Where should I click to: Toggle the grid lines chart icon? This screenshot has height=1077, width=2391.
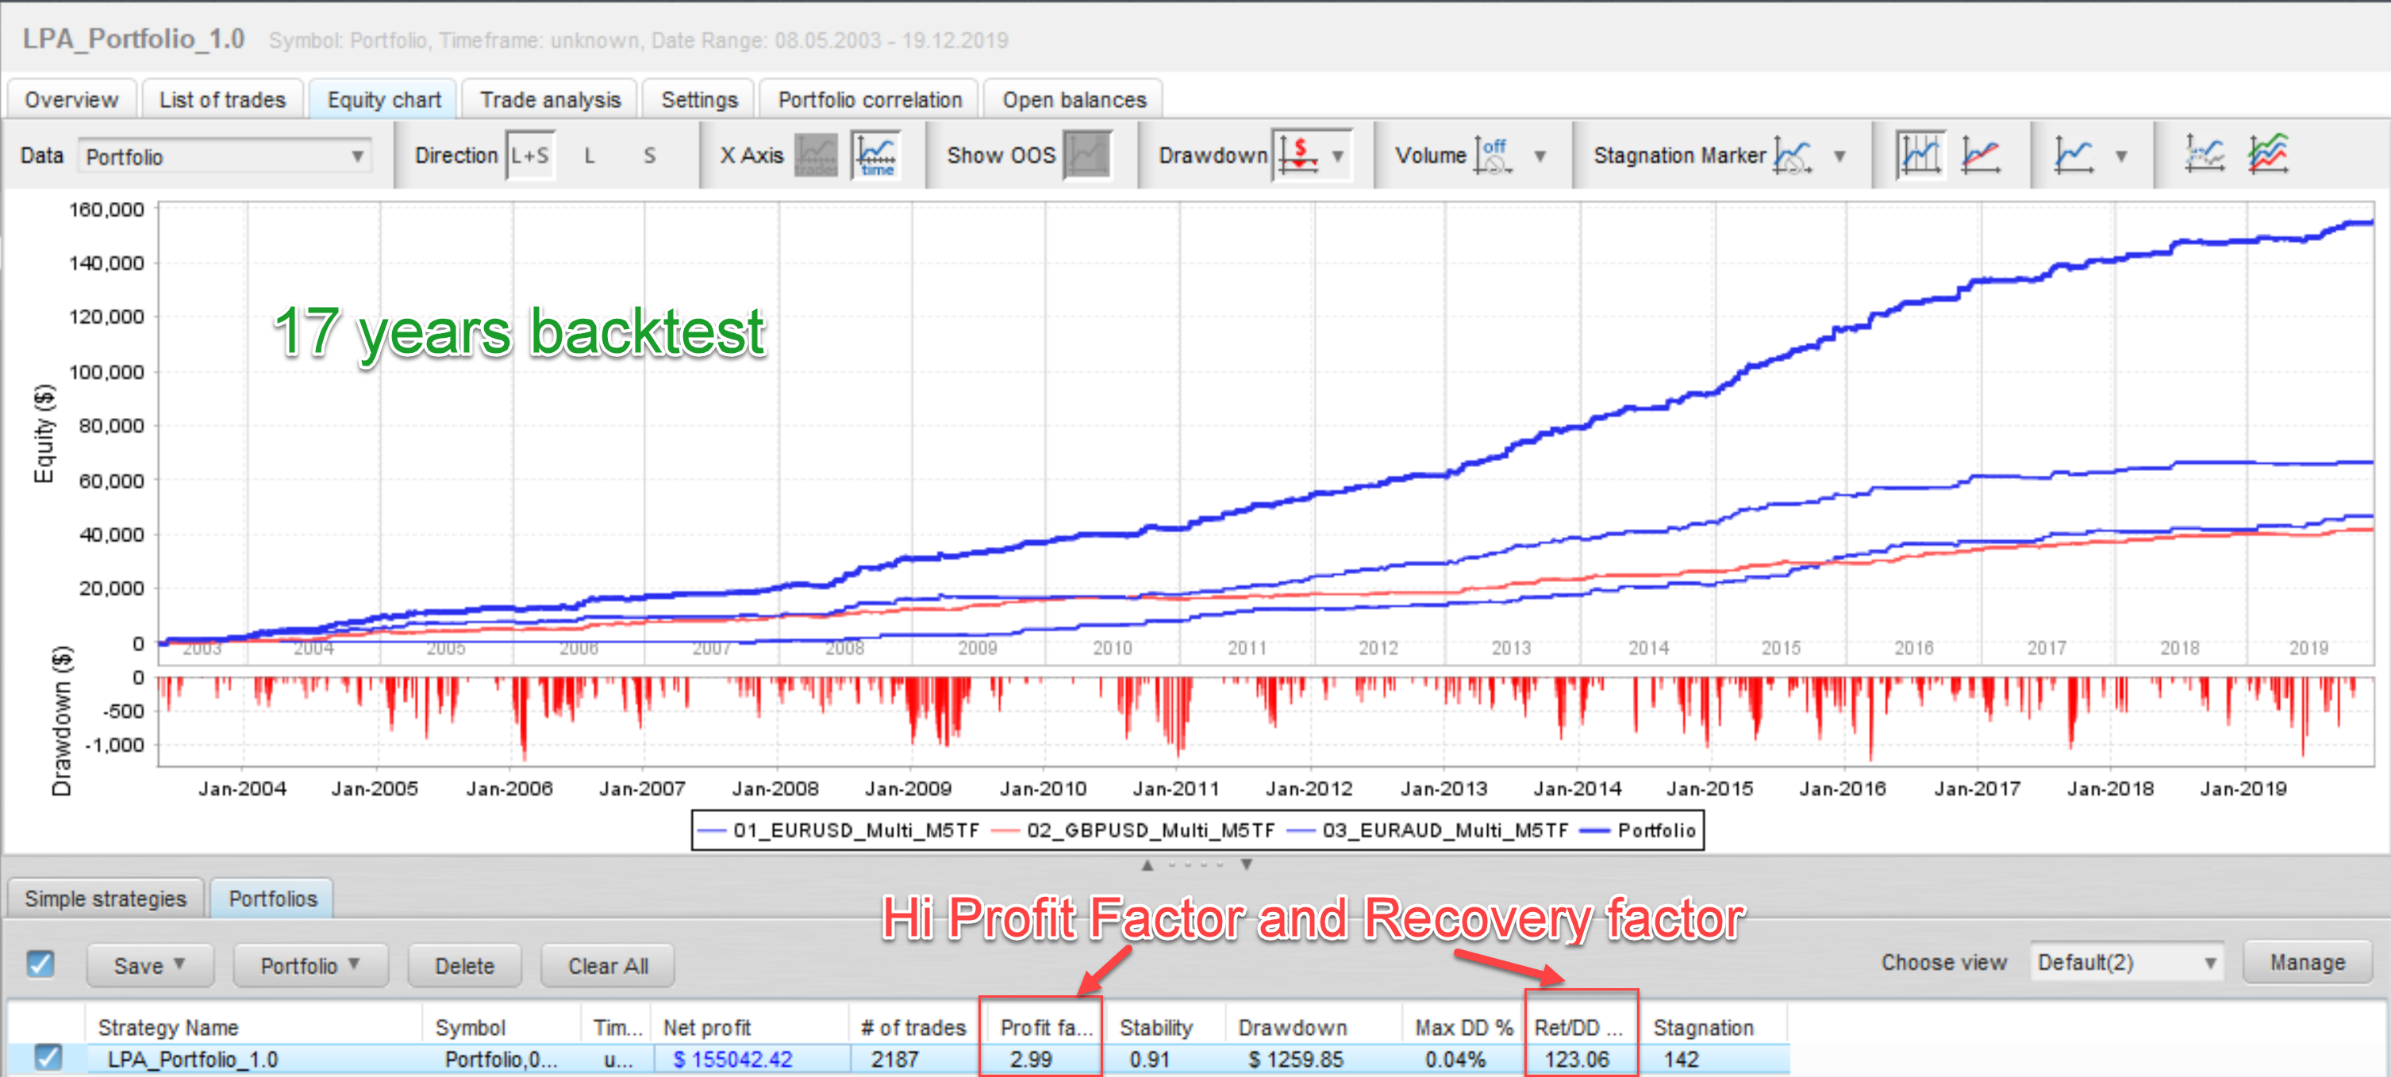pyautogui.click(x=1920, y=155)
